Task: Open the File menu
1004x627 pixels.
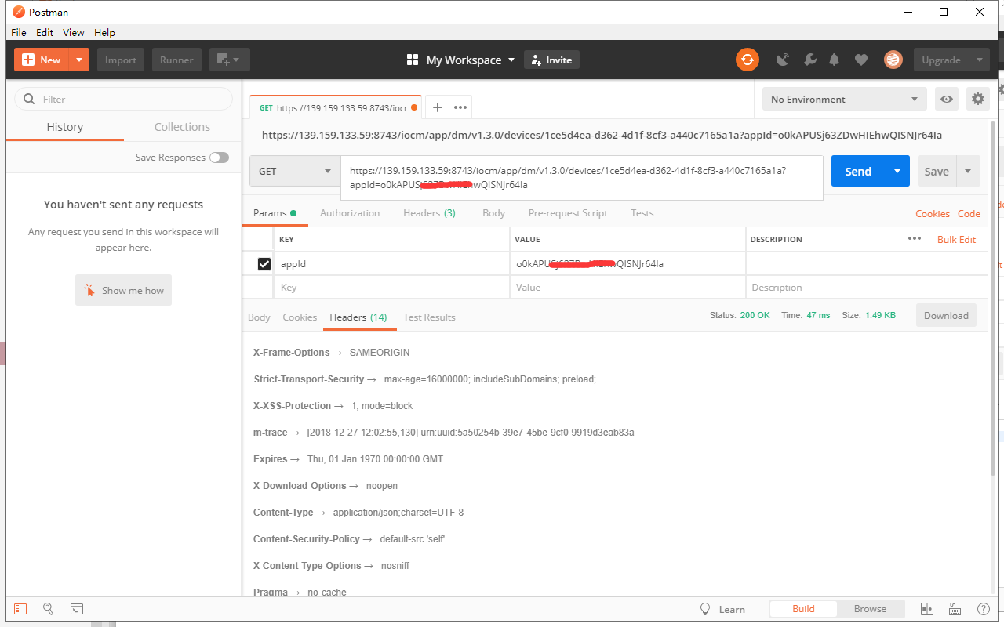Action: pyautogui.click(x=19, y=32)
